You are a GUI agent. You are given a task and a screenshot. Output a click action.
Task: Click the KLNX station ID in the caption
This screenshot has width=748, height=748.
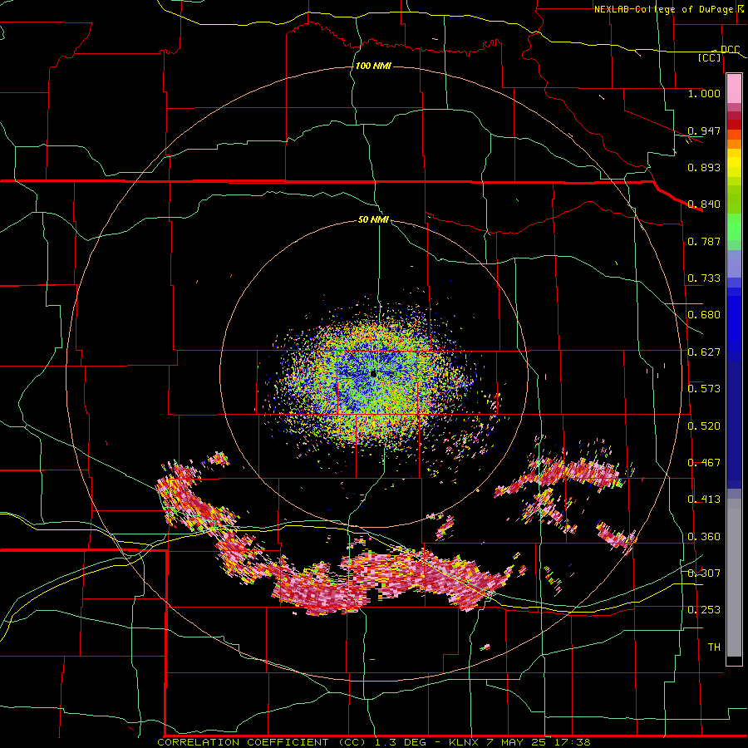[x=463, y=742]
